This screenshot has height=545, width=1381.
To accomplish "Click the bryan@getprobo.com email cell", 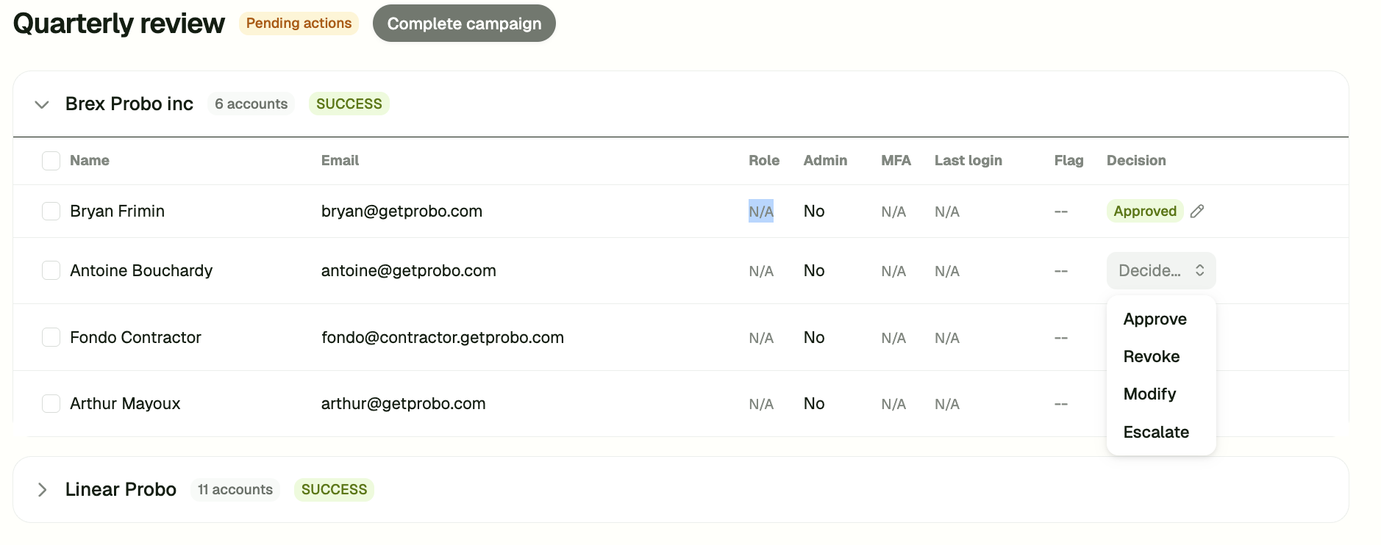I will point(402,211).
